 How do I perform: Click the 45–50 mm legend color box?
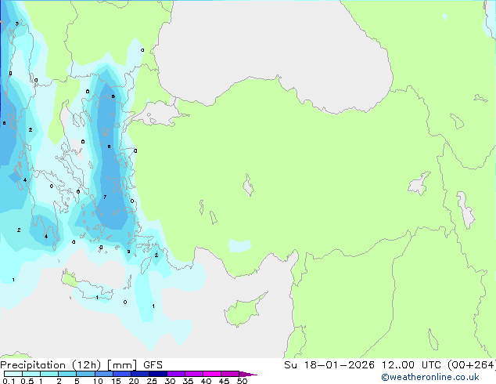point(230,374)
